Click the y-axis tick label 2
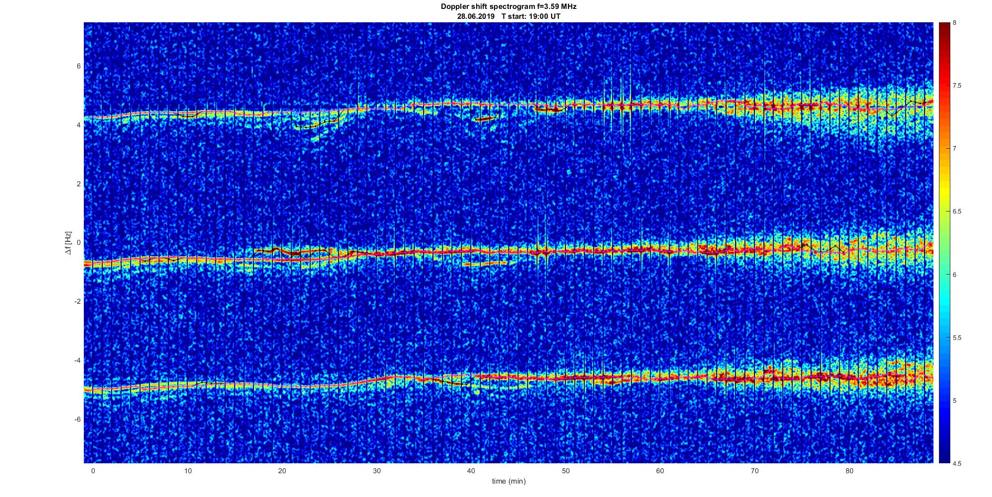Screen dimensions: 992x497 (x=79, y=184)
